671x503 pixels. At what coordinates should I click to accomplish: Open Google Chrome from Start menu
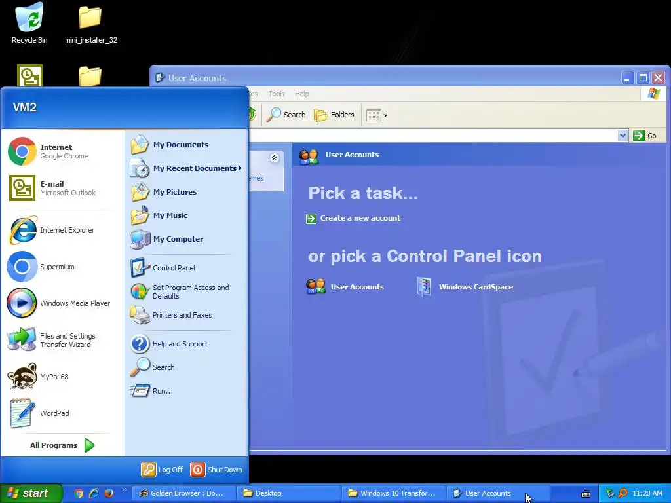tap(62, 151)
